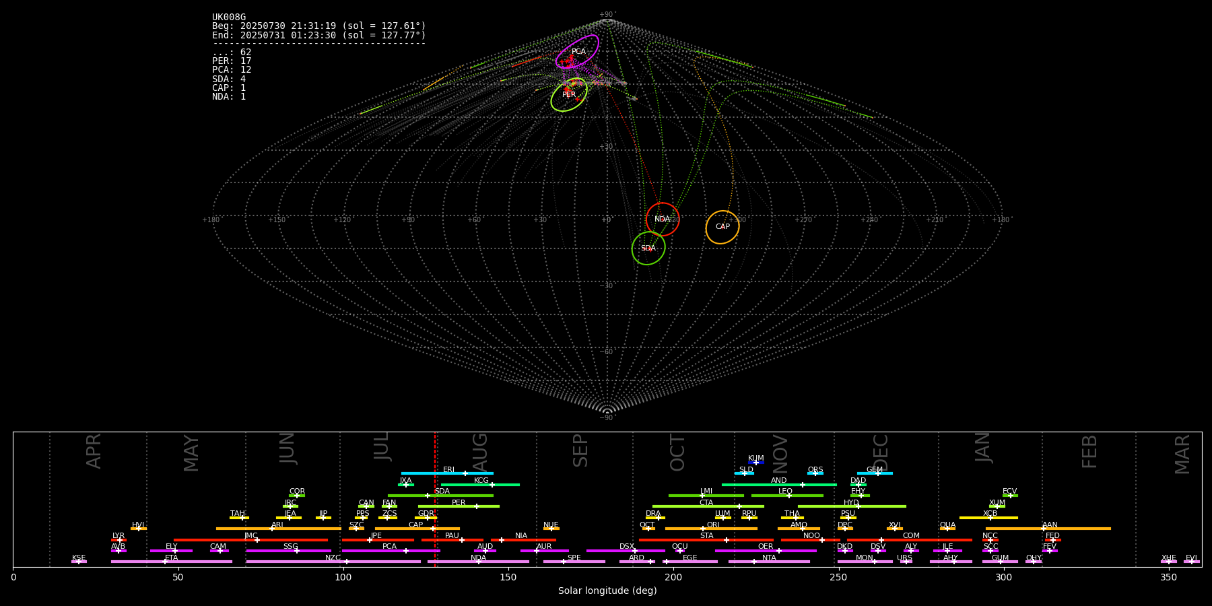1212x606 pixels.
Task: Click the NIA shower bar in timeline
Action: coord(523,540)
